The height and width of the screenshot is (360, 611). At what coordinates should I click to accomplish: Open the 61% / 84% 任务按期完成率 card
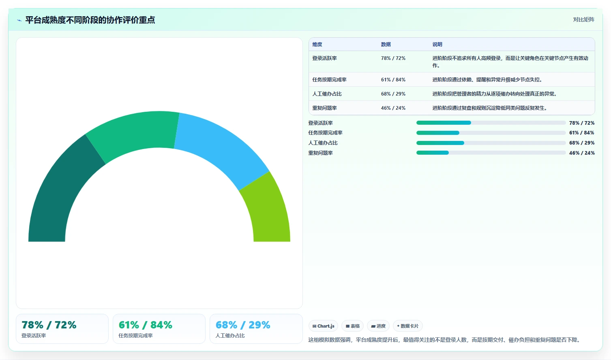coord(159,329)
